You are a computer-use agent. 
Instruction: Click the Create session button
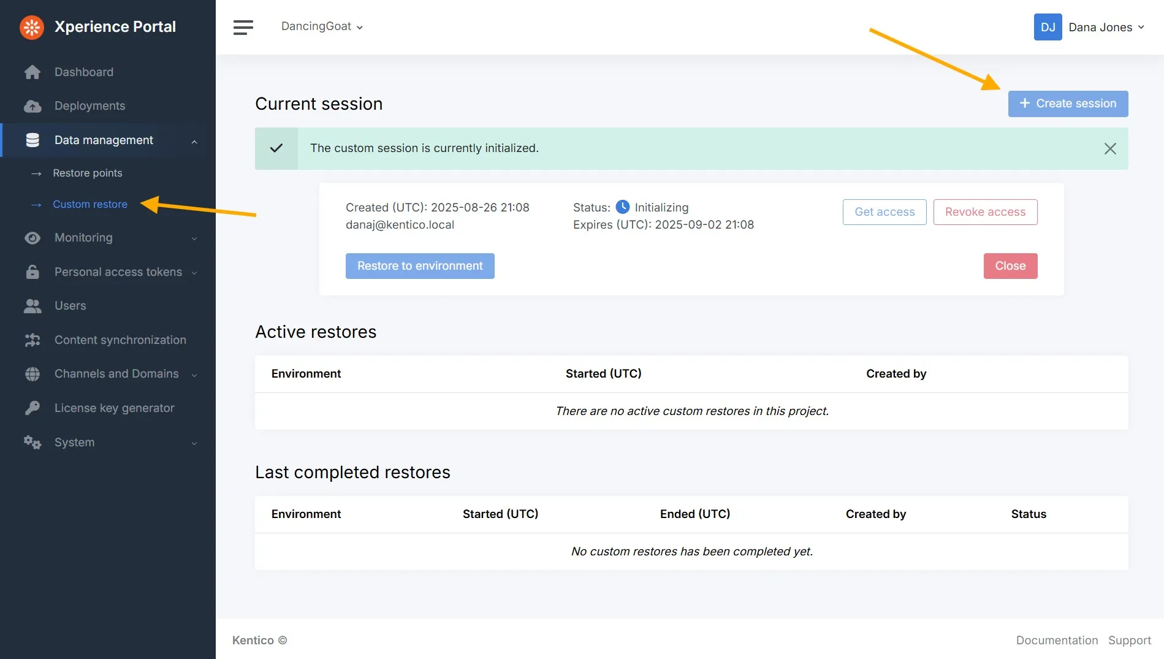(x=1068, y=104)
